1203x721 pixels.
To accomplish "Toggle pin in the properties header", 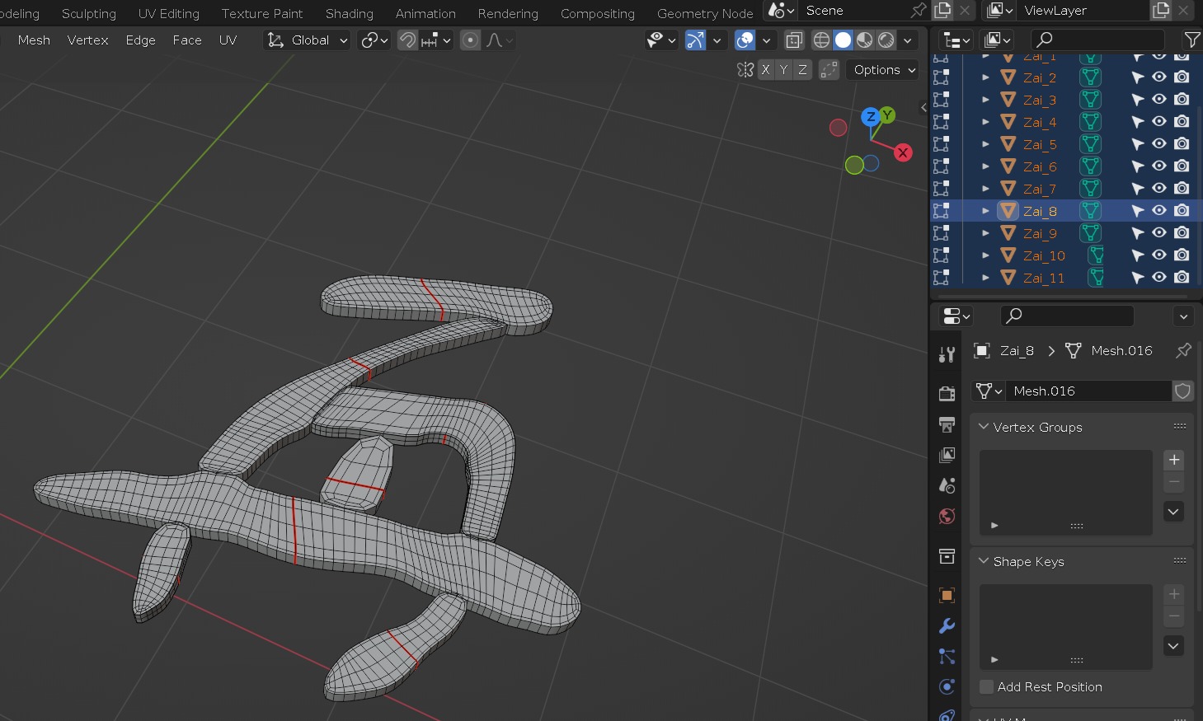I will point(1183,350).
